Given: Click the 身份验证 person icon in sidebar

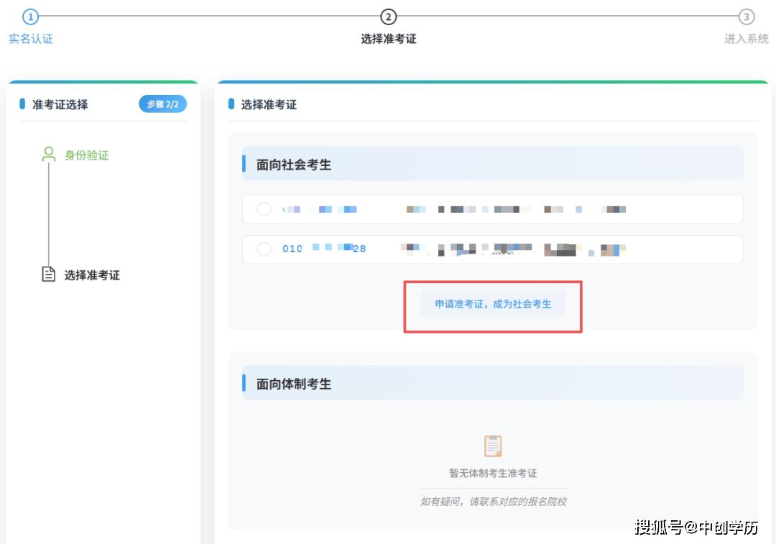Looking at the screenshot, I should (48, 154).
